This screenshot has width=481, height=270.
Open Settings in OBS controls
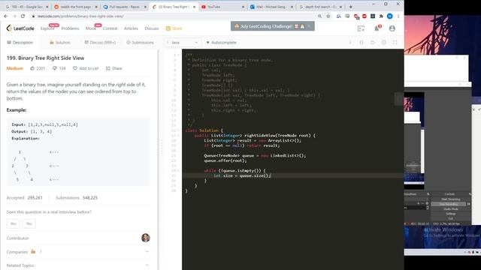tap(450, 214)
